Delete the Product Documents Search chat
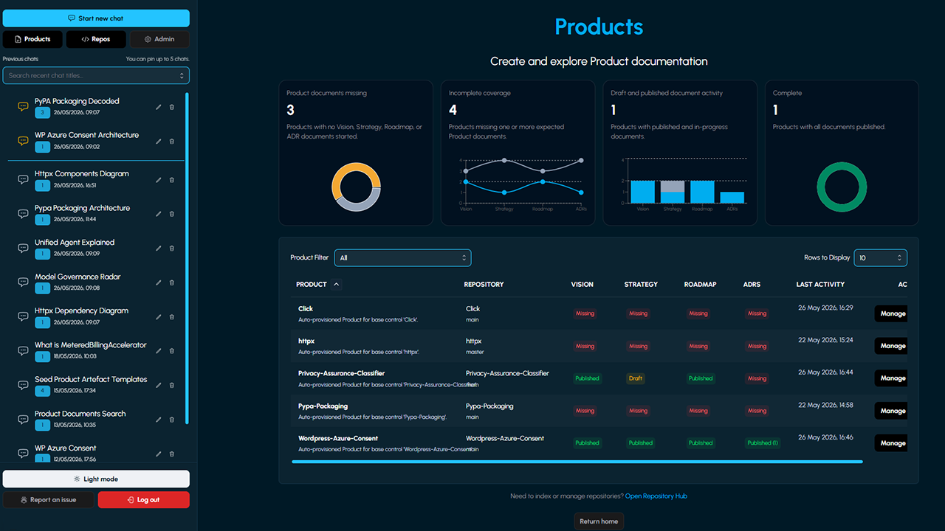Viewport: 945px width, 531px height. tap(172, 420)
